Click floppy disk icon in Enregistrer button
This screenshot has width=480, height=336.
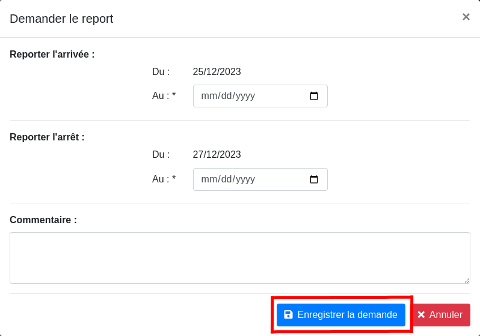coord(288,315)
